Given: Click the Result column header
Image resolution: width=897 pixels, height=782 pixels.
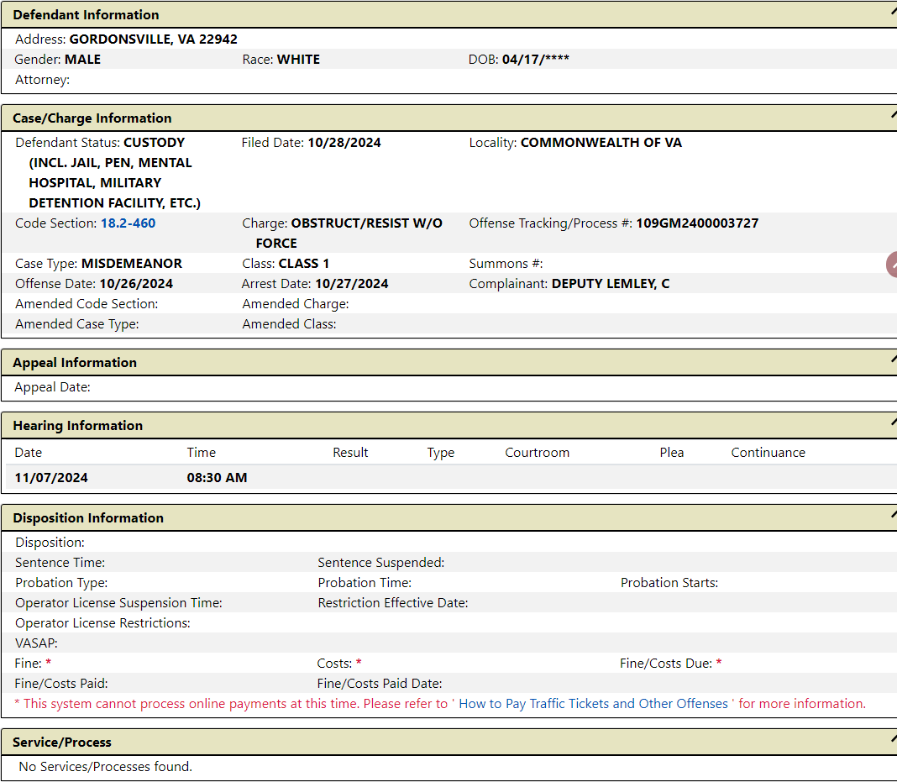Looking at the screenshot, I should point(350,453).
